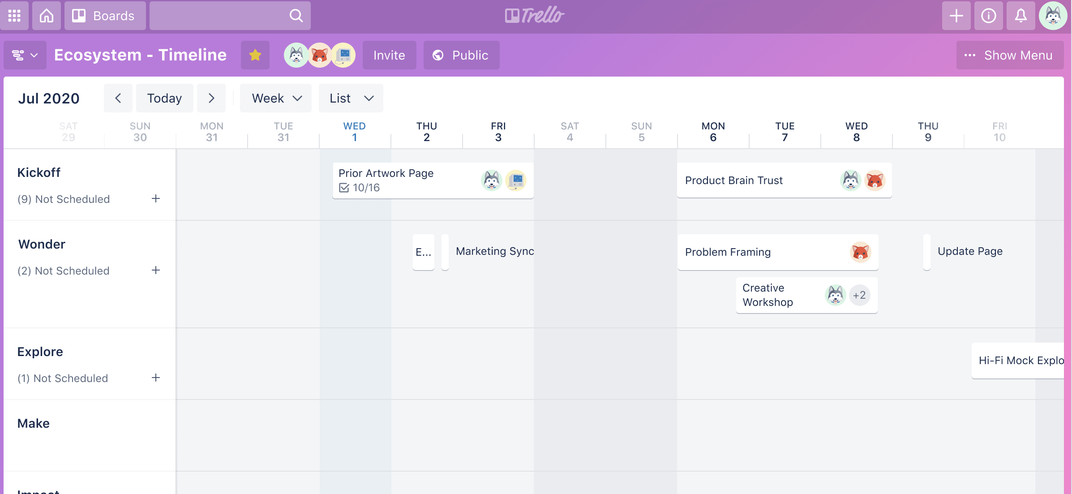Viewport: 1072px width, 494px height.
Task: Open the Trello apps grid switcher
Action: [x=14, y=16]
